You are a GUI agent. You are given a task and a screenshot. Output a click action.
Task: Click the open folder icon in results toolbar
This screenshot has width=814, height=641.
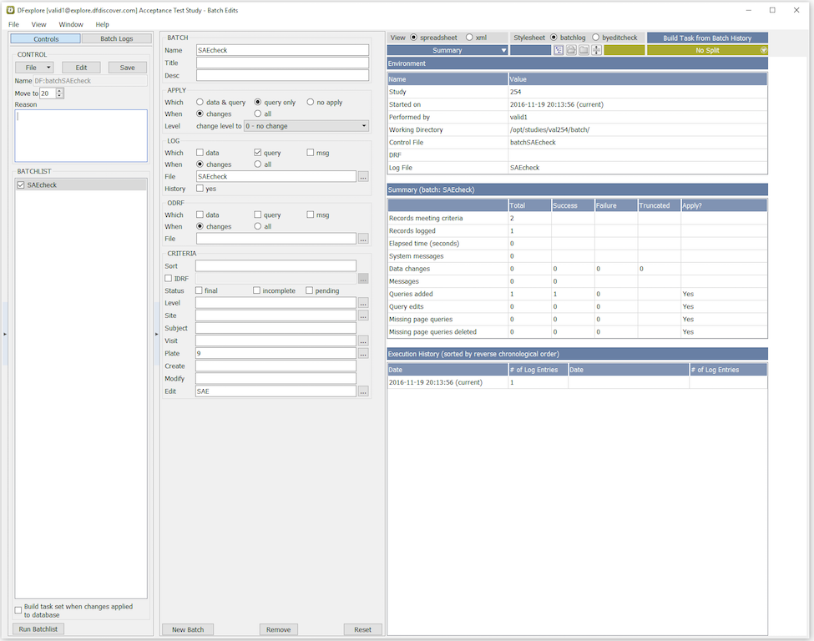tap(571, 50)
